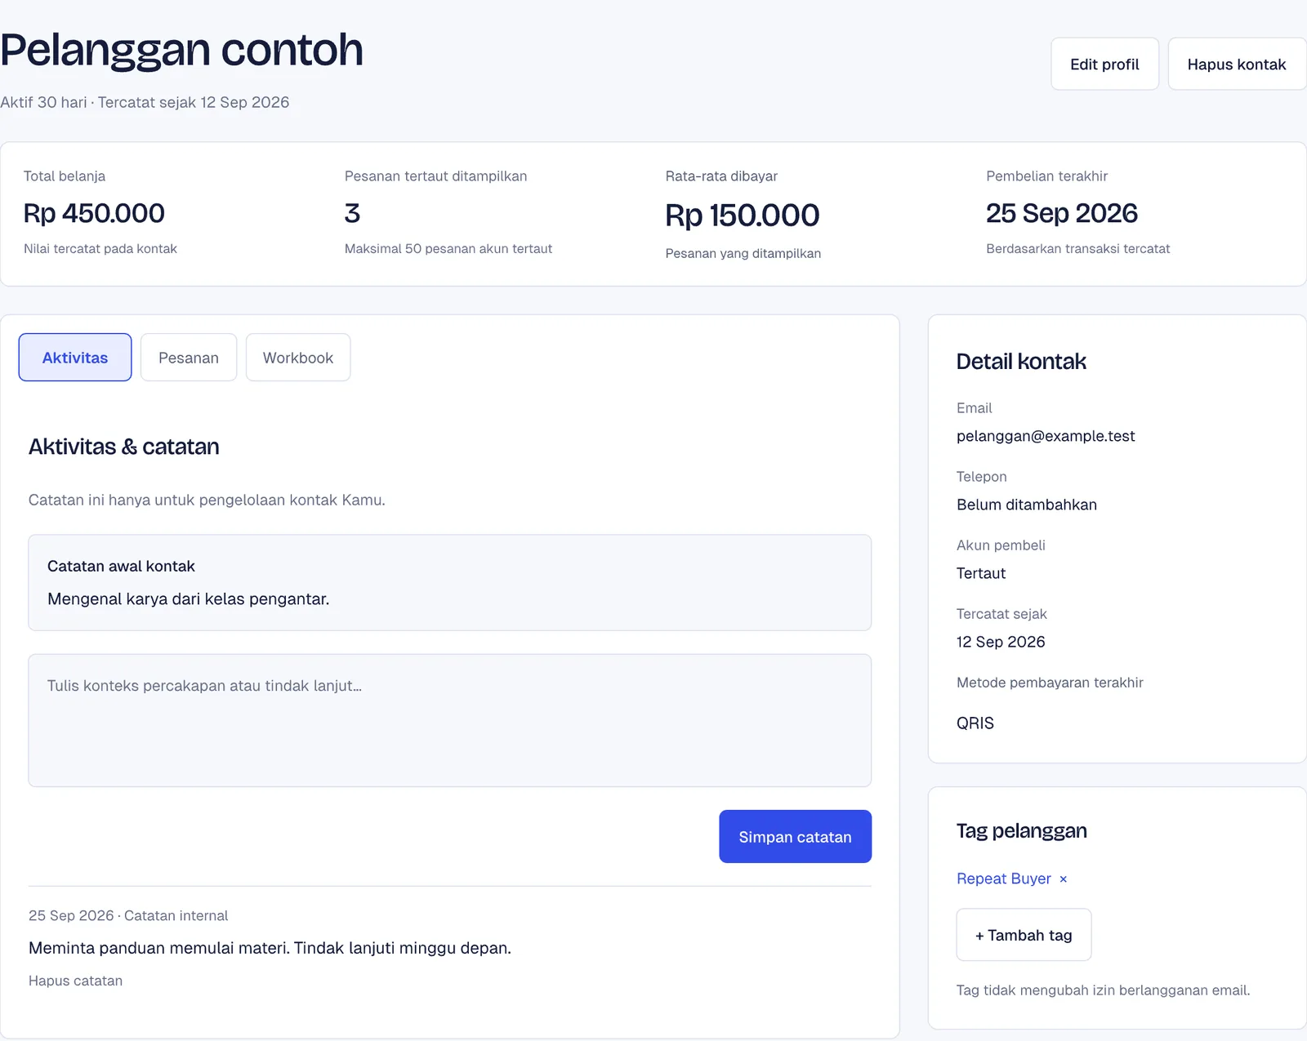Focus the note textarea 'Tulis konteks percakapan'
The image size is (1307, 1041).
coord(449,720)
